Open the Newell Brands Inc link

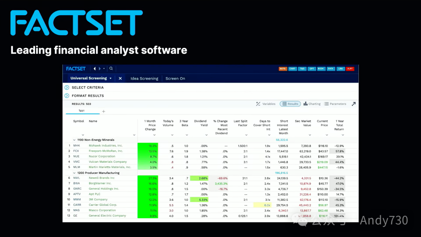[102, 178]
